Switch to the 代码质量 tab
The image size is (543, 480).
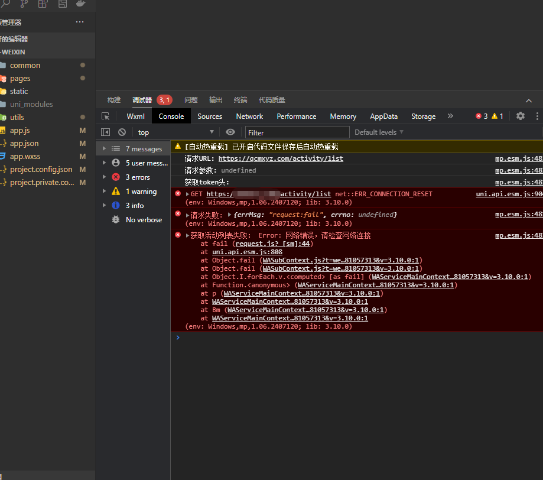tap(272, 100)
